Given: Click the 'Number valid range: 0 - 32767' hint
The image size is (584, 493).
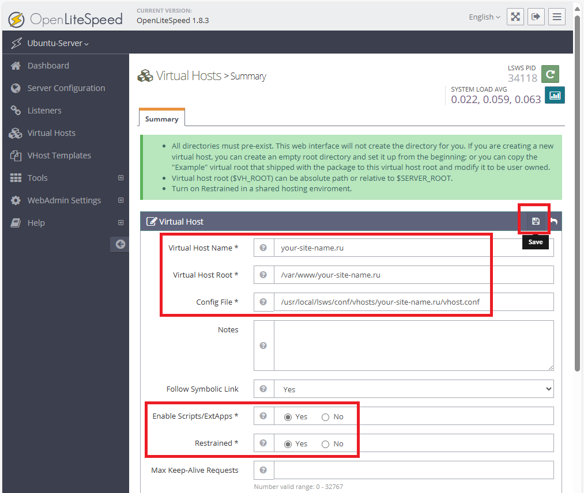Looking at the screenshot, I should [x=298, y=487].
